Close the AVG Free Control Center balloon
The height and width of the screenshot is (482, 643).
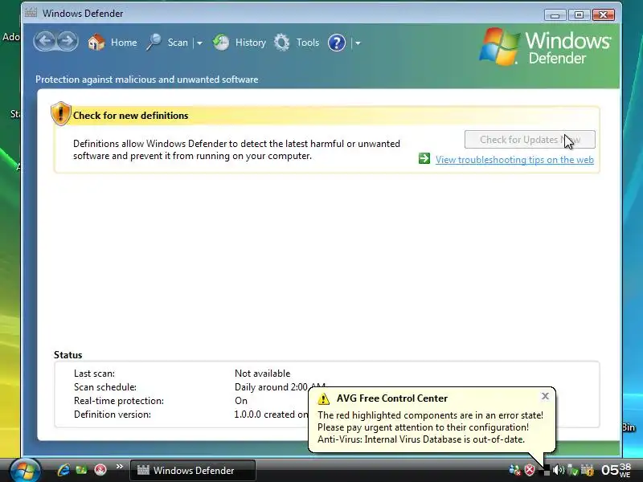tap(545, 396)
